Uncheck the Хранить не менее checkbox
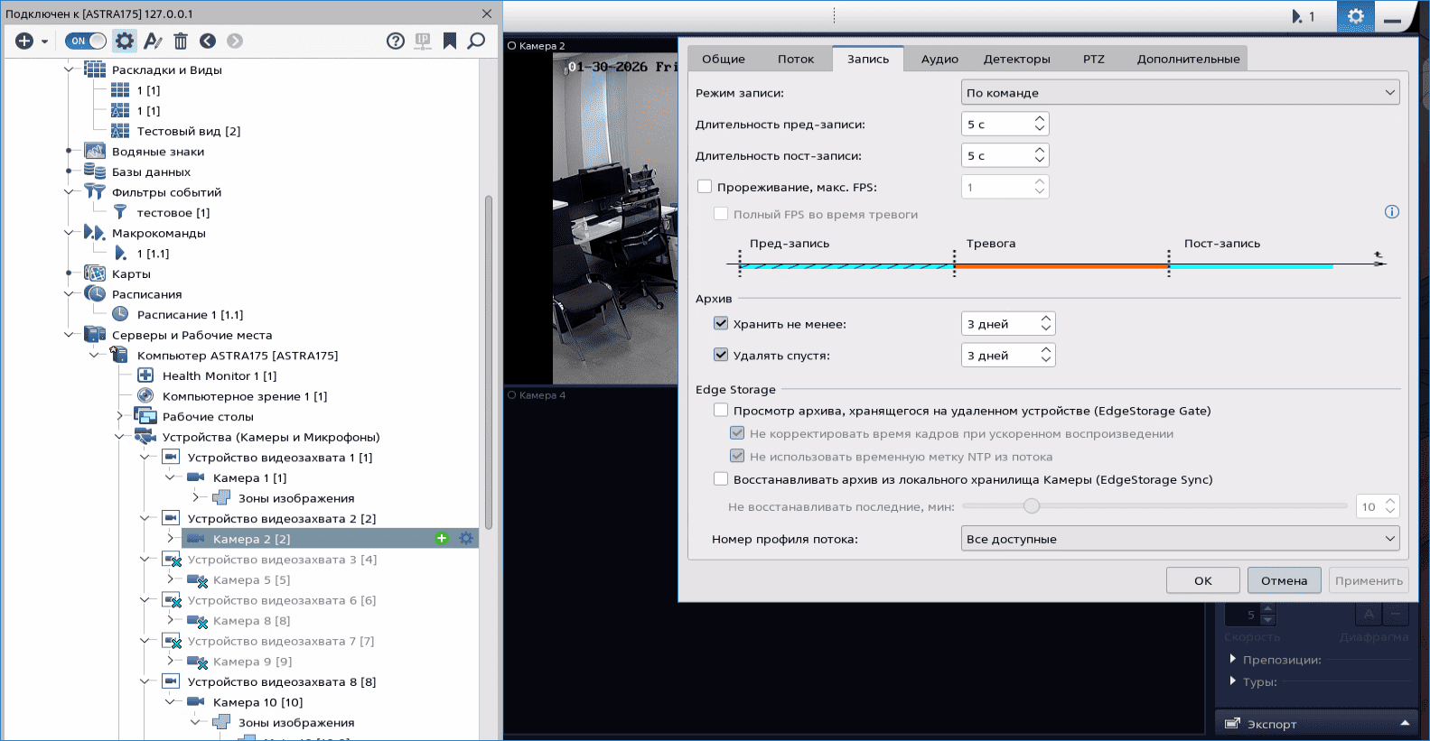This screenshot has height=741, width=1430. 721,324
